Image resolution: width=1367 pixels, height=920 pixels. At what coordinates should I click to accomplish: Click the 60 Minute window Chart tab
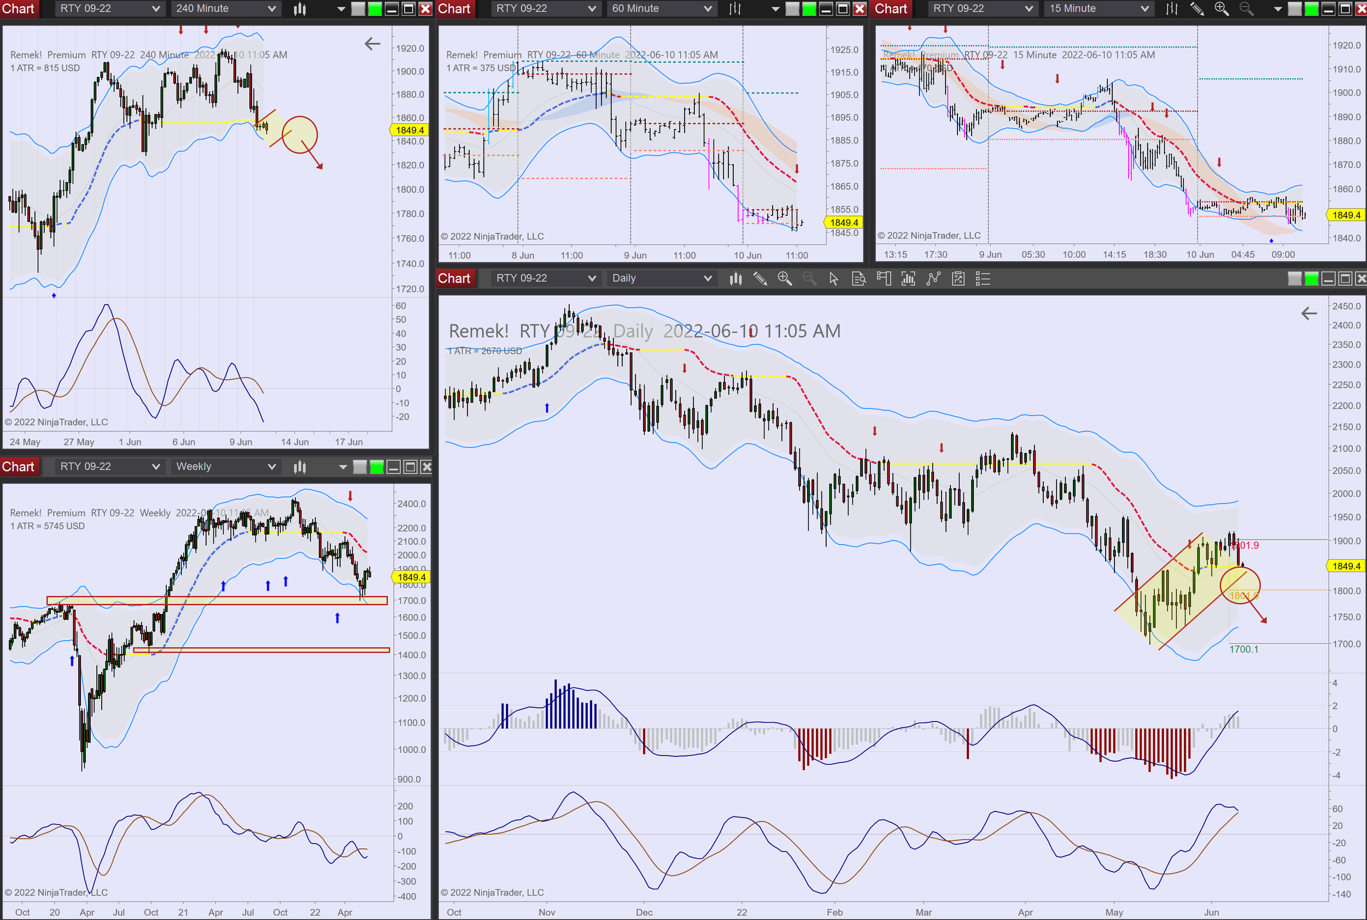point(454,9)
